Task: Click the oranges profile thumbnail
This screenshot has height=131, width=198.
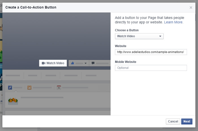Action: [13, 101]
